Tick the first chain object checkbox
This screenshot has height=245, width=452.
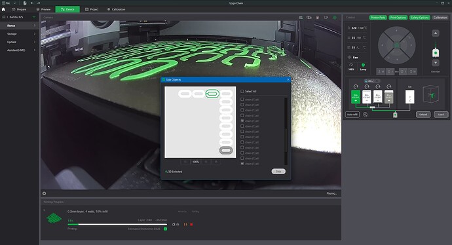[x=242, y=99]
